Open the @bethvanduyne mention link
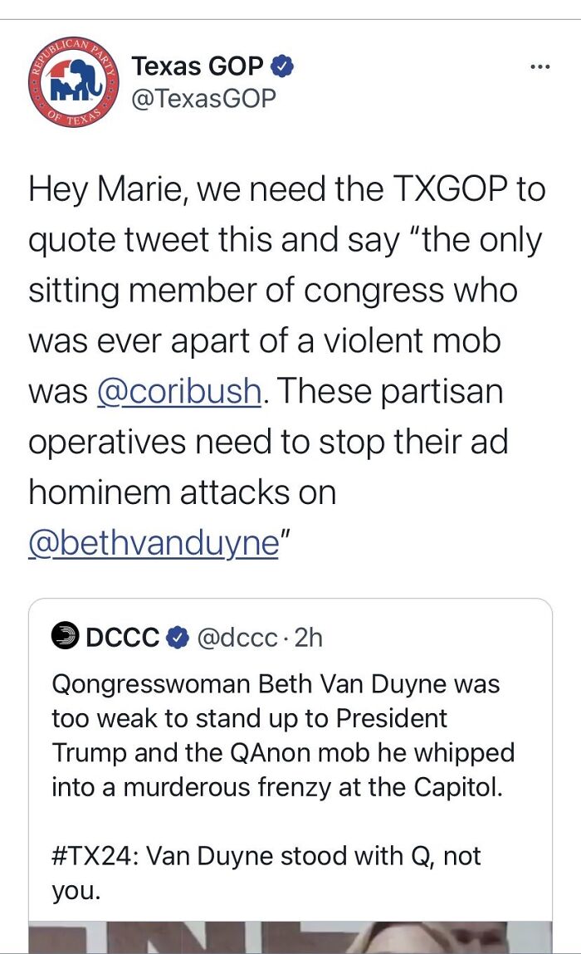Screen dimensions: 581x954 click(153, 542)
